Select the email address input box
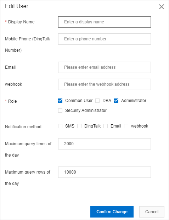Viewport: 169px width, 220px height. pyautogui.click(x=105, y=67)
